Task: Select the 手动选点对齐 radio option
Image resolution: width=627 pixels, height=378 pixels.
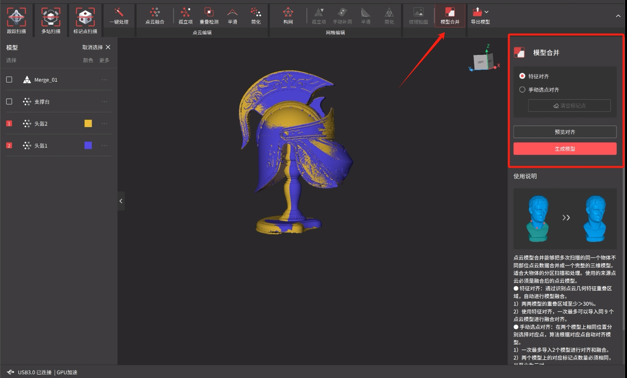Action: [522, 89]
